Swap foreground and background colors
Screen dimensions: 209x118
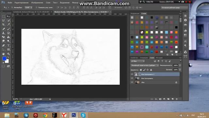pyautogui.click(x=8, y=57)
